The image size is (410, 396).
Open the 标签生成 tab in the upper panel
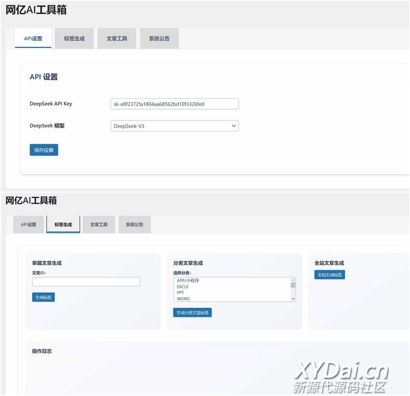point(74,39)
